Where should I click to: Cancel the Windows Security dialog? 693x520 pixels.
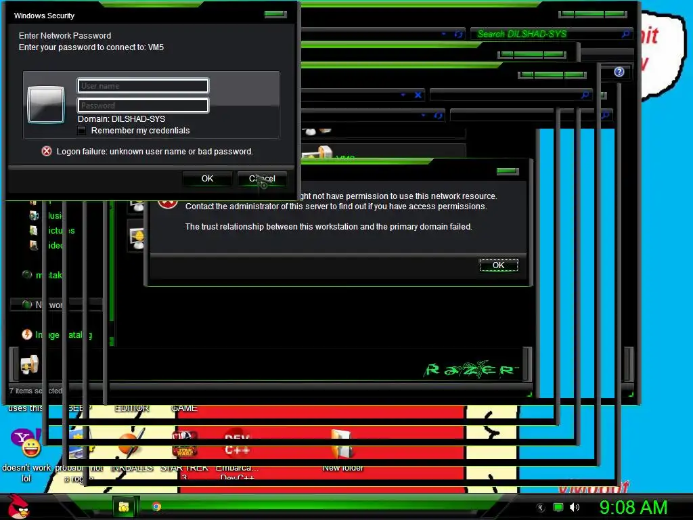(x=262, y=179)
